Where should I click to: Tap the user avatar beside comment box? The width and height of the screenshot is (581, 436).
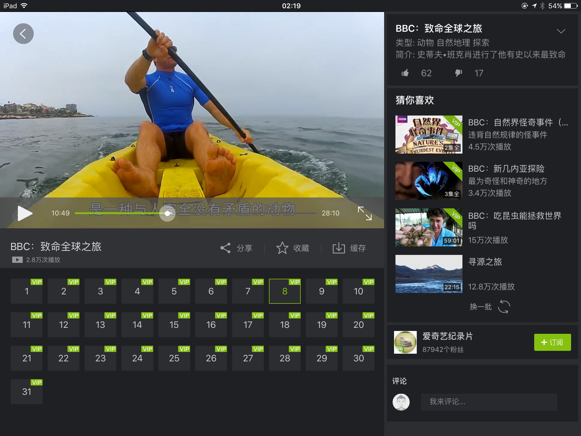pyautogui.click(x=401, y=402)
